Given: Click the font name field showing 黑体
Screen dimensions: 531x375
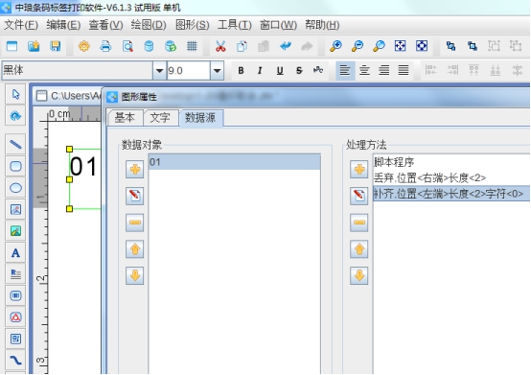Looking at the screenshot, I should pos(78,70).
